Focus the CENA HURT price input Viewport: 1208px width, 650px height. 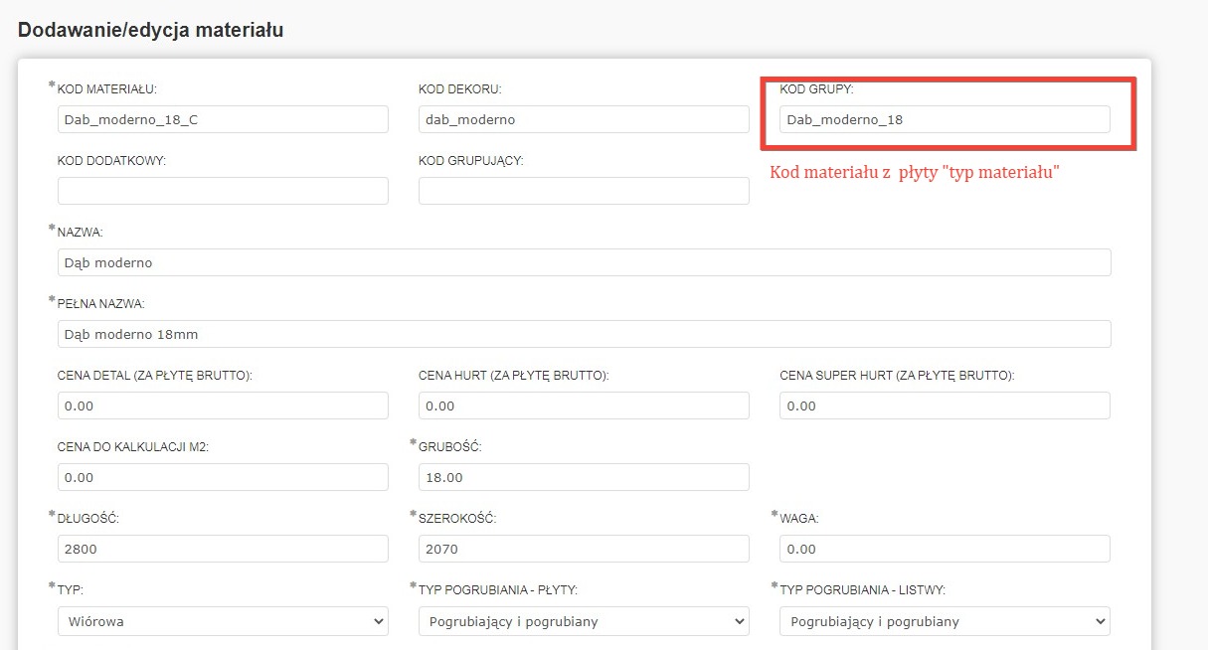584,406
